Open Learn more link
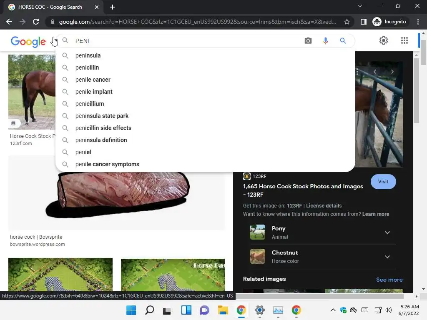 (376, 214)
